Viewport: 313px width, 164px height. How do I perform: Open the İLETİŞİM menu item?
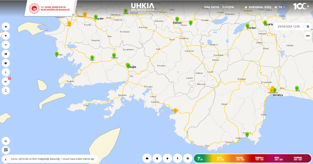pos(228,7)
